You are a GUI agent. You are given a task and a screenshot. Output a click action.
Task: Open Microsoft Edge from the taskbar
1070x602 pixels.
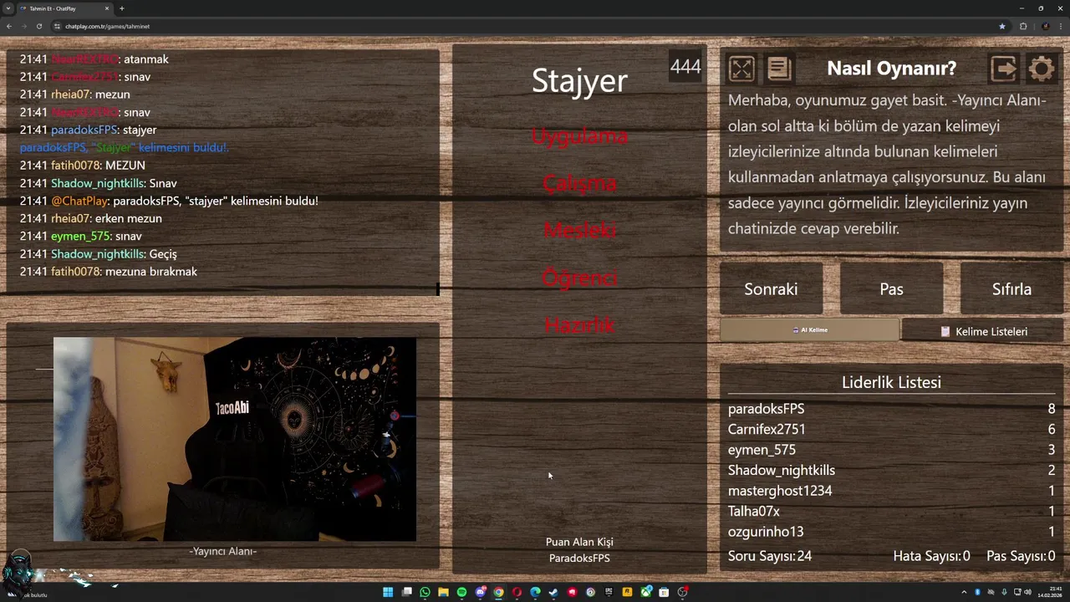[535, 592]
